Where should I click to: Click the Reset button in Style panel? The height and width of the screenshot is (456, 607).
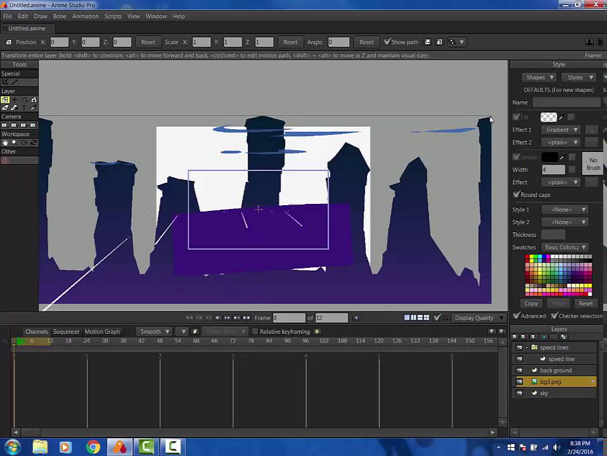point(585,303)
